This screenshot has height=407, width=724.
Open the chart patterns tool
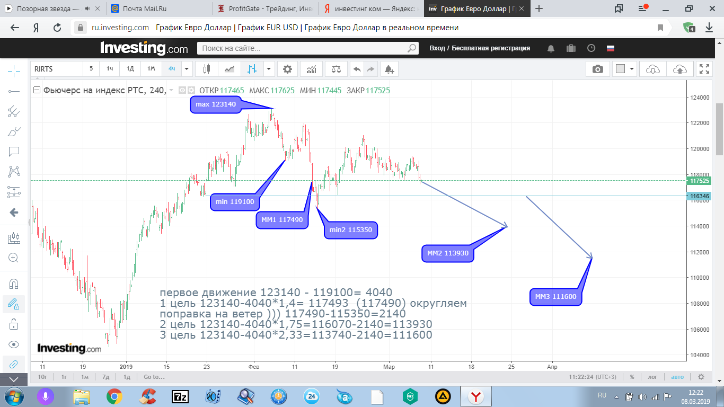coord(14,172)
